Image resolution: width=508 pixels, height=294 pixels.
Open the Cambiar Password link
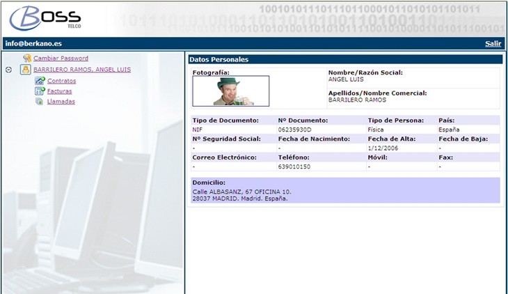tap(61, 59)
